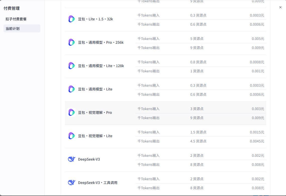Click 千Tokens输入 in the 豆包·视觉理解·Lite row
Image resolution: width=286 pixels, height=196 pixels.
[x=149, y=132]
